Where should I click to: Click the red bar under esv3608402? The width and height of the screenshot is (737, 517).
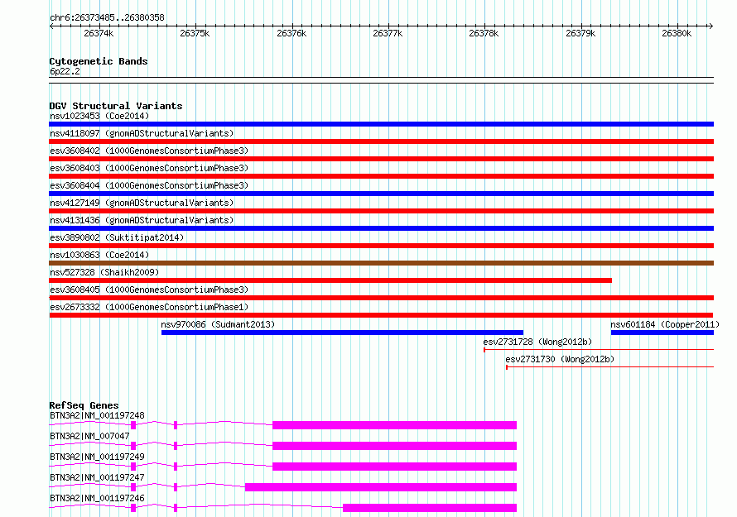coord(381,159)
